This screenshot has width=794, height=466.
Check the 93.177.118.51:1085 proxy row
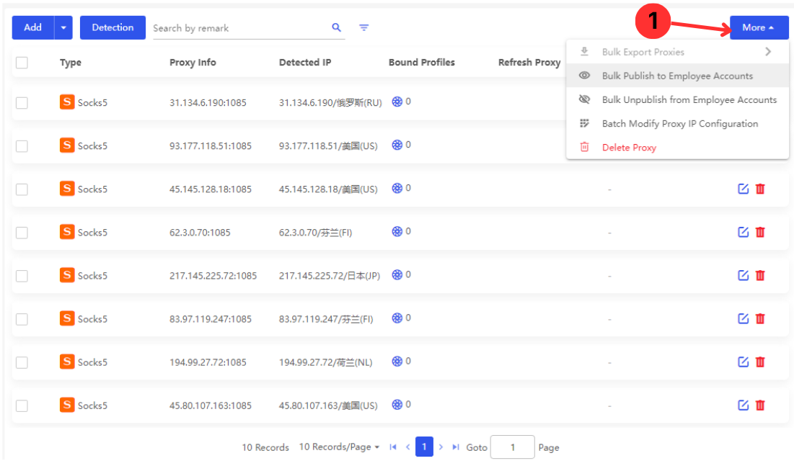22,146
